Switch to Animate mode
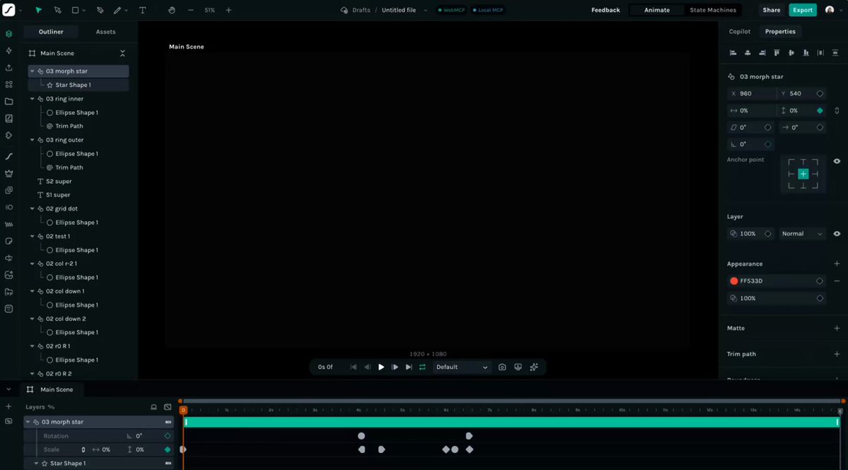 (656, 10)
